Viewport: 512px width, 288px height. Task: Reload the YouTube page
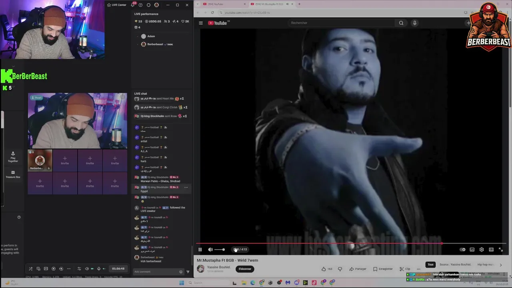pos(212,12)
